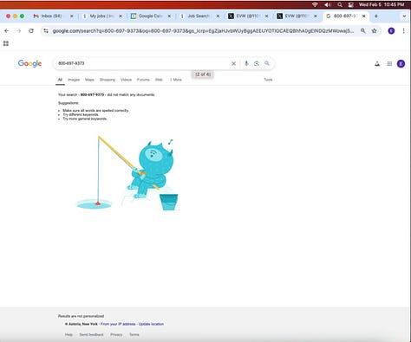Close the Job Search tab
This screenshot has height=342, width=411.
click(x=218, y=16)
